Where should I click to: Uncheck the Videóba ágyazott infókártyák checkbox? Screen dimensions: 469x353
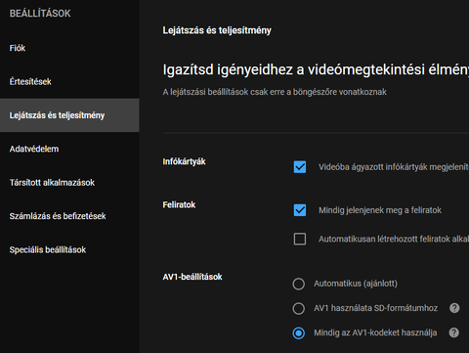pos(300,167)
